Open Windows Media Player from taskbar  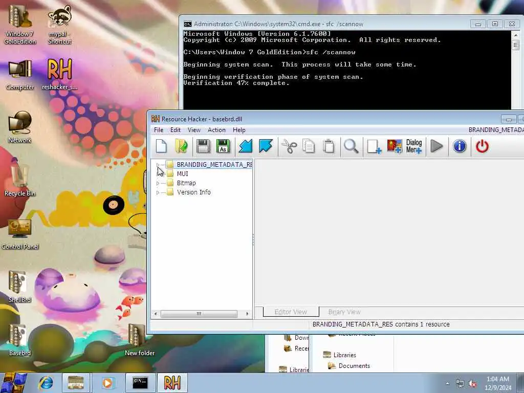tap(107, 383)
